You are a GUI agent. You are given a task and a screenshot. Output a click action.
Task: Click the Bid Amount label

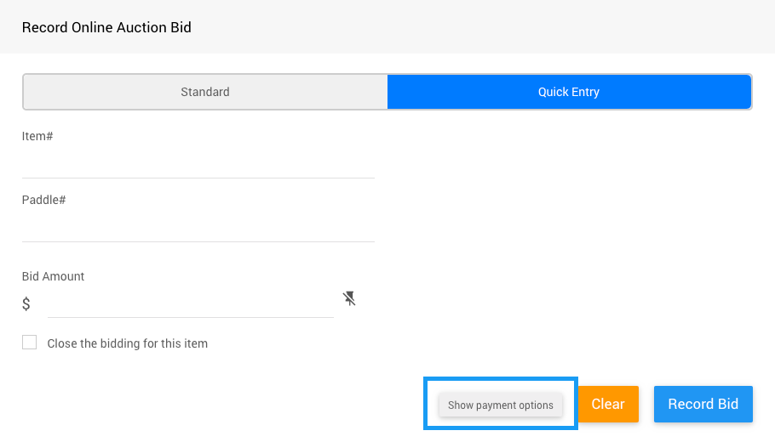click(x=54, y=276)
